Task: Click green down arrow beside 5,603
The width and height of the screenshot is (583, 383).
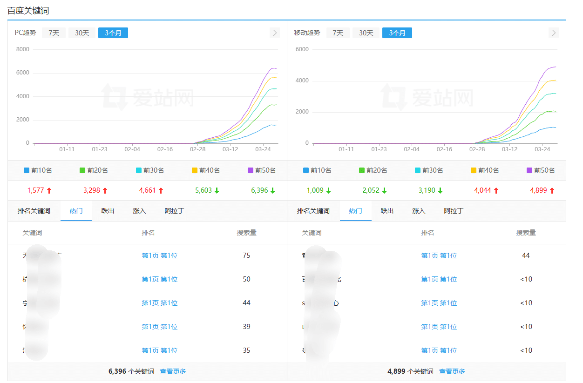Action: tap(217, 190)
